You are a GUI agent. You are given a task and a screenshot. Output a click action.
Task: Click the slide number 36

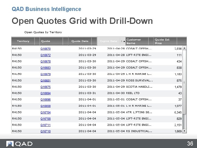[x=190, y=143]
